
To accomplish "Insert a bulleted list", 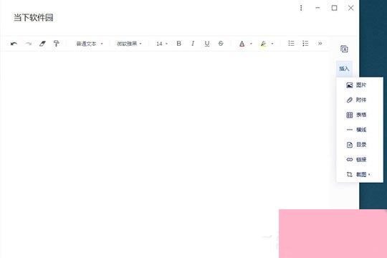I will coord(305,44).
